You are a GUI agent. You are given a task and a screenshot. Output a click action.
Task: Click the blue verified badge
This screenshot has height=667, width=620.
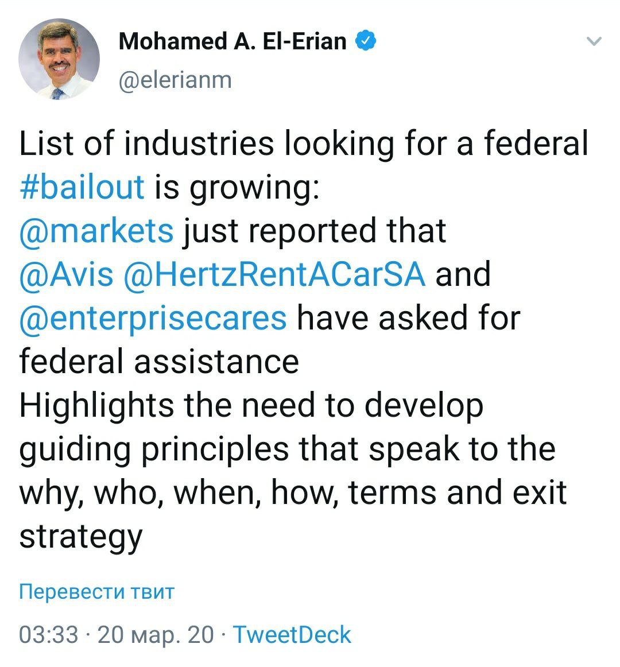pyautogui.click(x=366, y=41)
